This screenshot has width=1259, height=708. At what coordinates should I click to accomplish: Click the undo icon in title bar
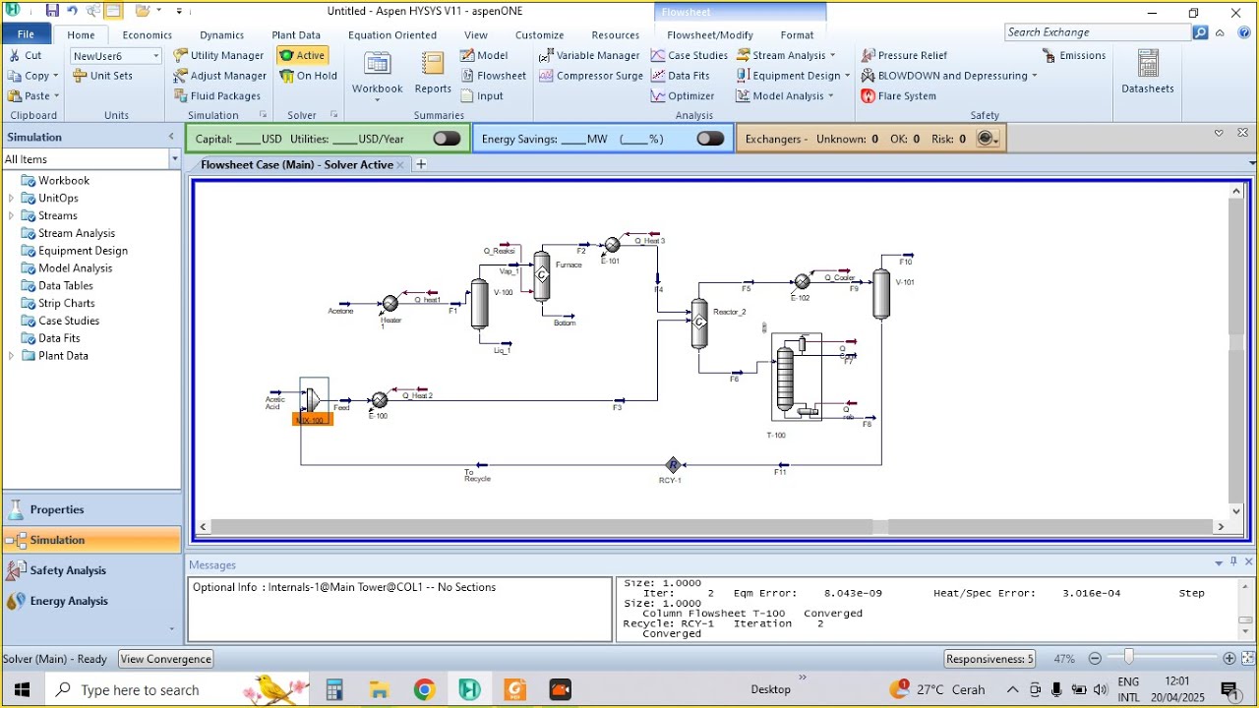[72, 11]
